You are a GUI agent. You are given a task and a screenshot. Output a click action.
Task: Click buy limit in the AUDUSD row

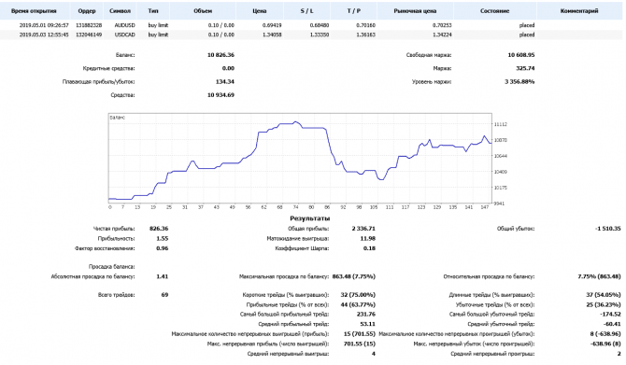tap(158, 25)
